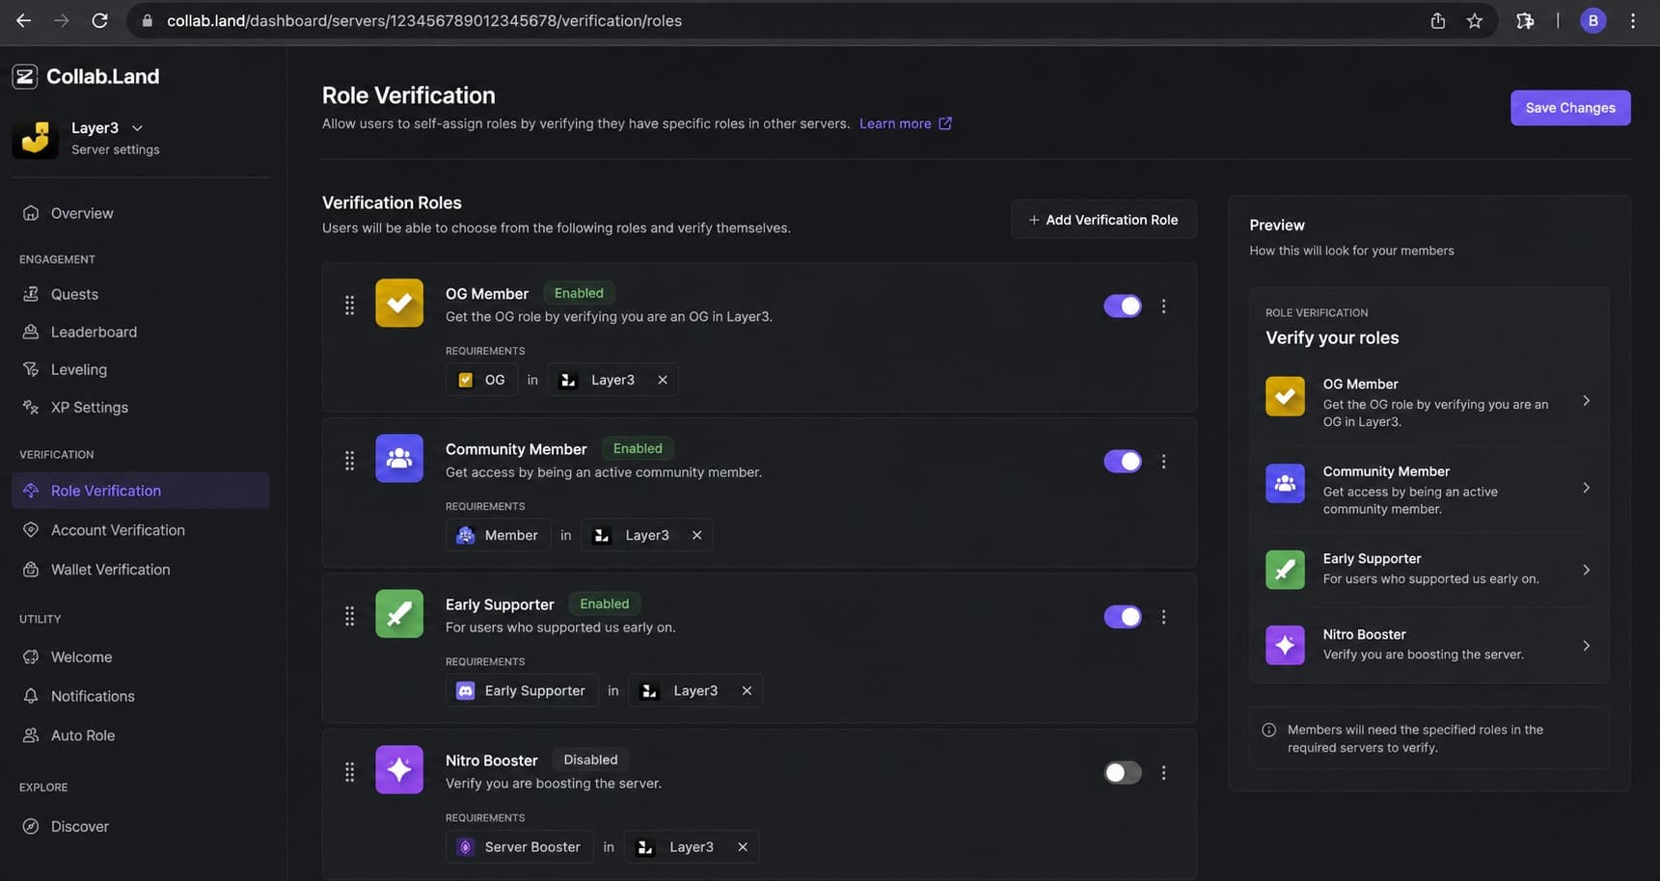Remove Layer3 requirement from Nitro Booster

pos(743,847)
